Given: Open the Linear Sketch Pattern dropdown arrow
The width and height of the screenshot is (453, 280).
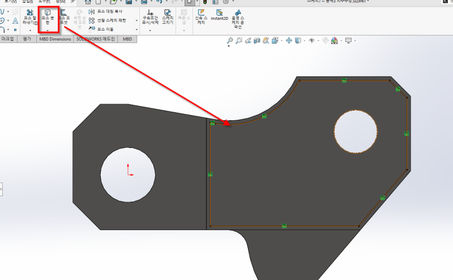Looking at the screenshot, I should click(136, 20).
